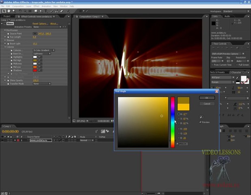Click the vertical hue slider strip
Image resolution: width=251 pixels, height=195 pixels.
173,122
